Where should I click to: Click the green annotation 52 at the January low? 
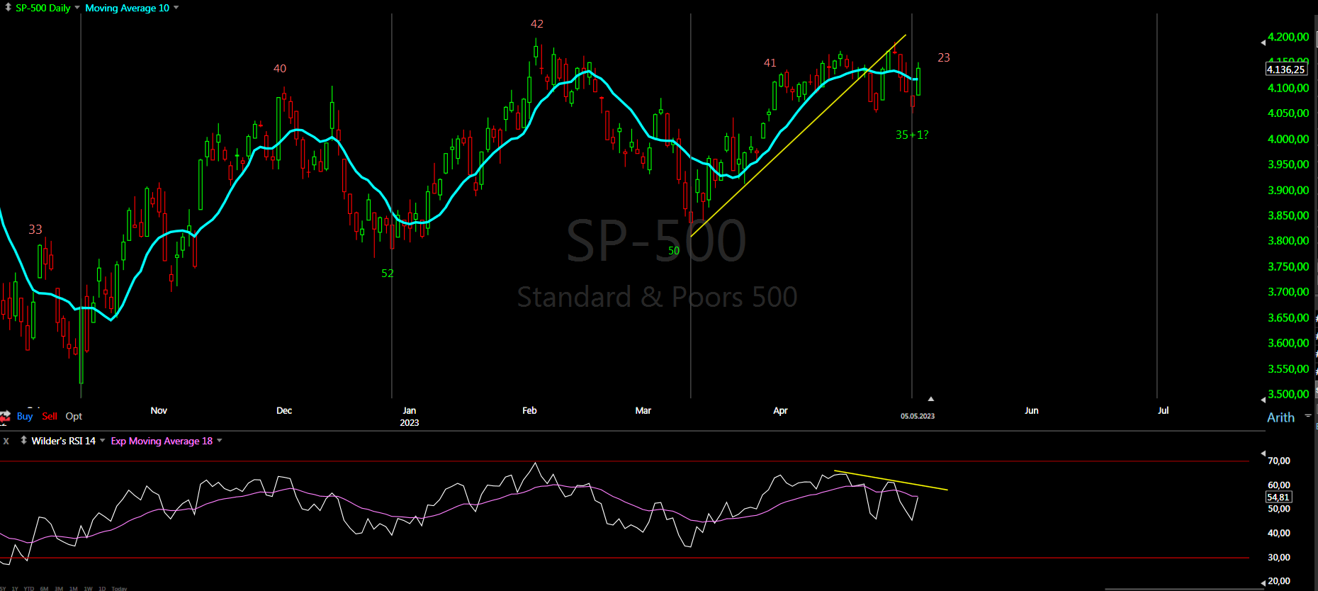click(x=388, y=274)
